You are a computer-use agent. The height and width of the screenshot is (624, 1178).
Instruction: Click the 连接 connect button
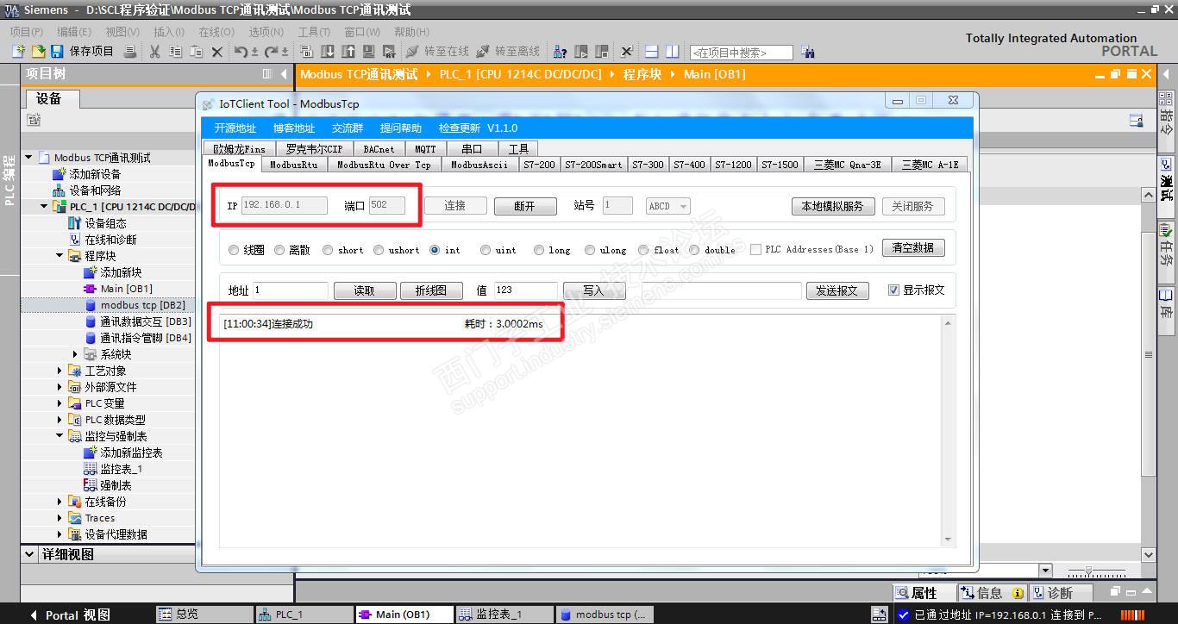(454, 206)
